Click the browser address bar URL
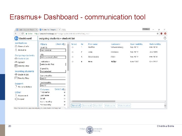 click(x=62, y=34)
